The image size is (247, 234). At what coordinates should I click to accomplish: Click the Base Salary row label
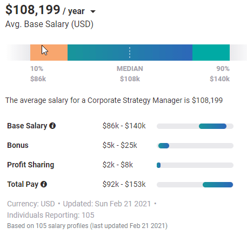(27, 126)
